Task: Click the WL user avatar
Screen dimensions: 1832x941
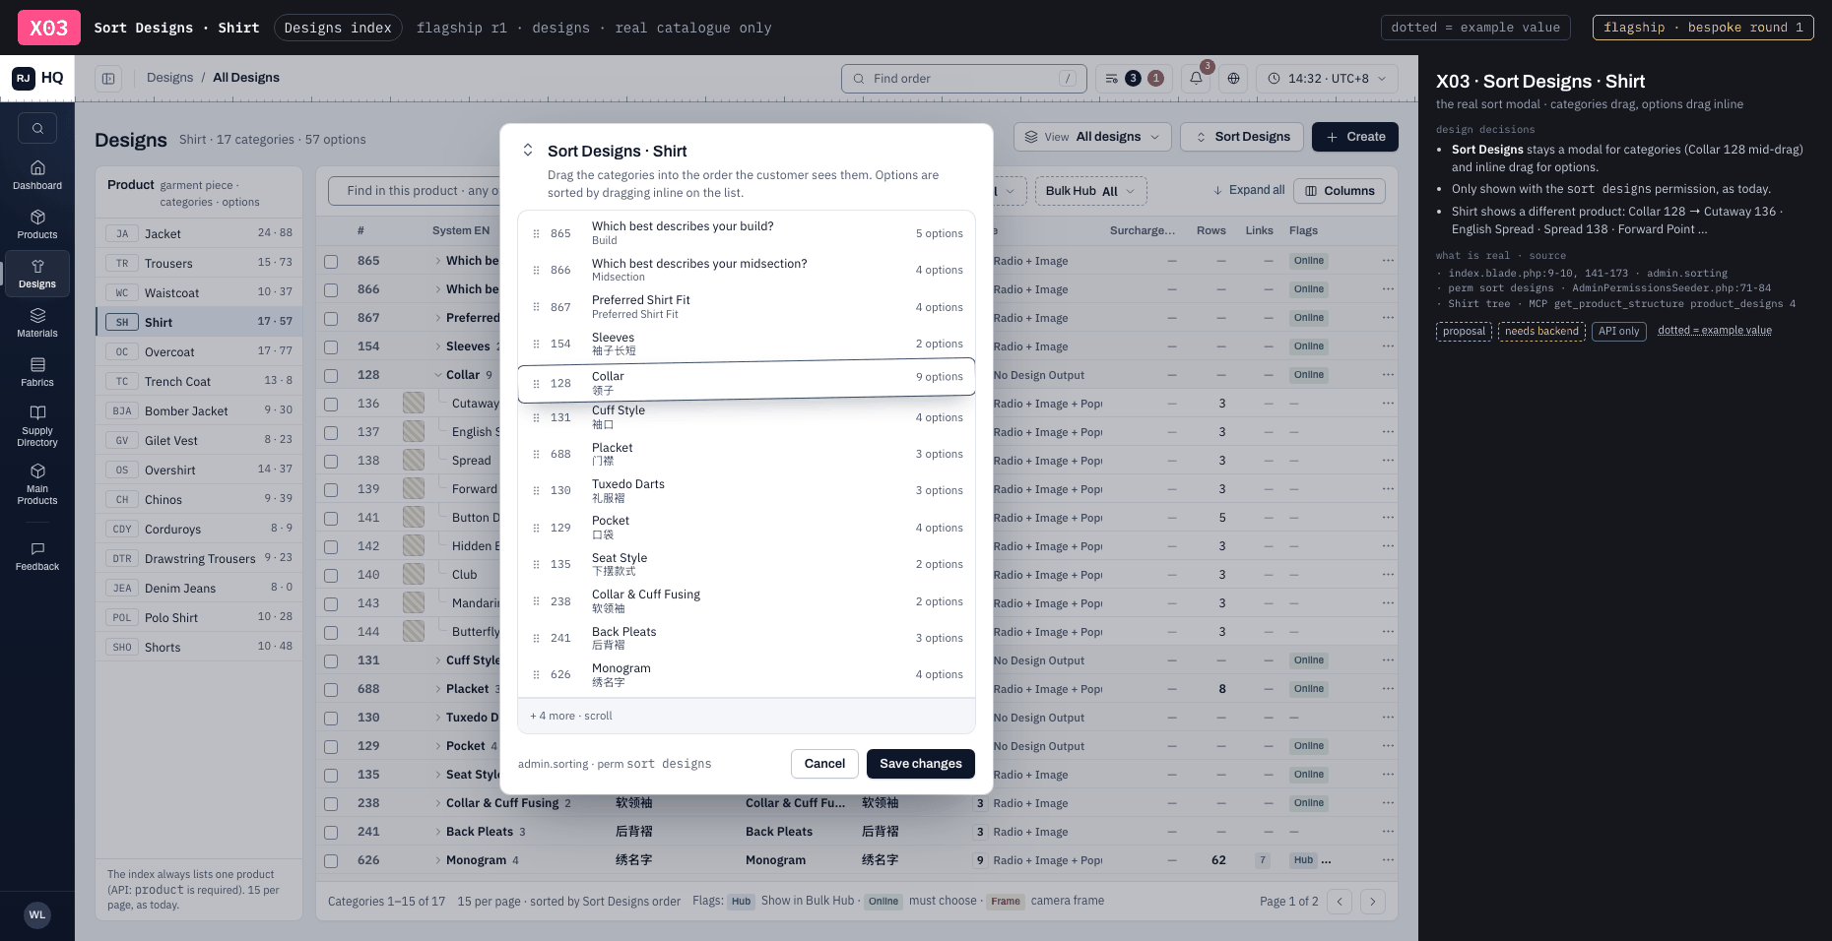Action: (x=37, y=914)
